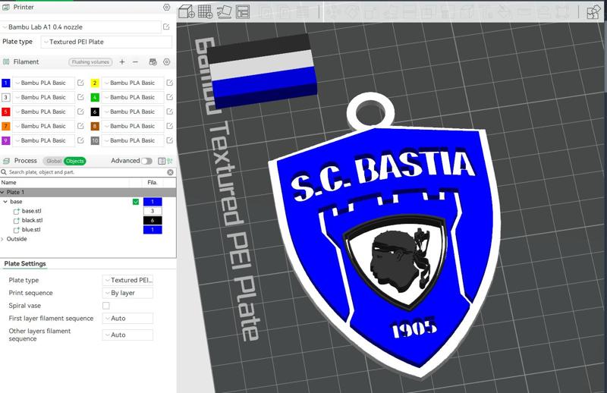Open filament settings gear icon

coord(166,62)
